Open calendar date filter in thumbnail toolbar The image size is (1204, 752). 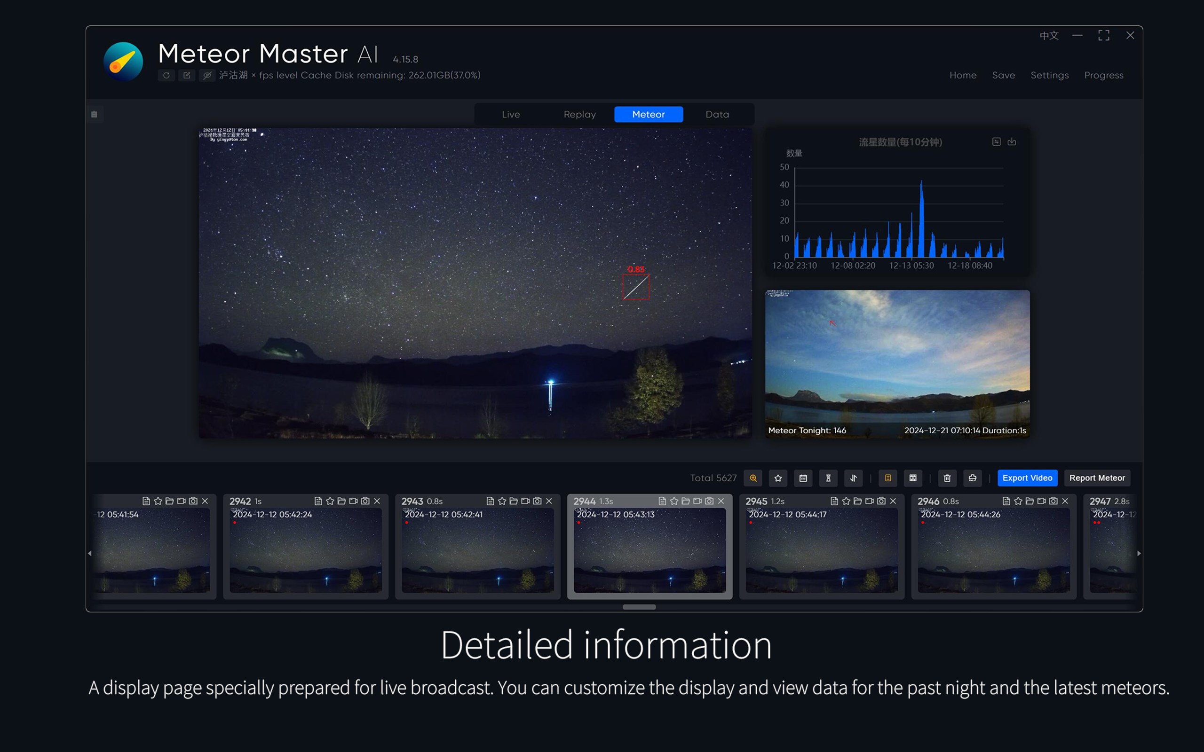pos(802,478)
